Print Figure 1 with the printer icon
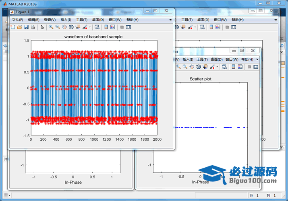This screenshot has width=288, height=201. coord(33,27)
